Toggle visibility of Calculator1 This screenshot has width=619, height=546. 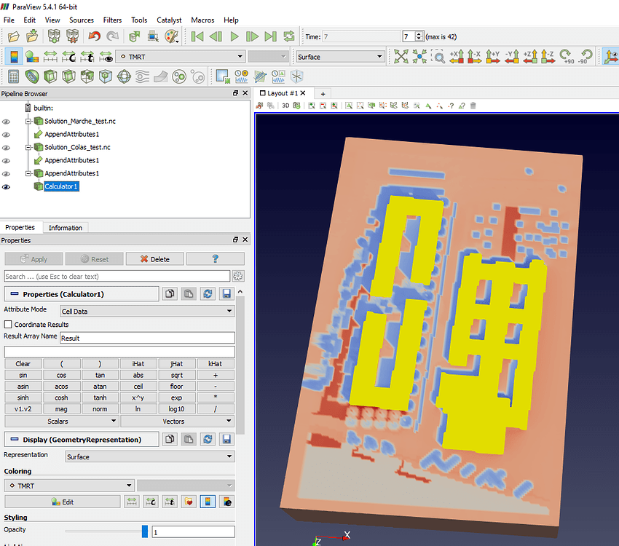point(7,186)
